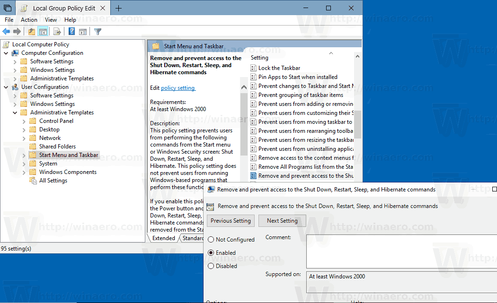Click the Export List toolbar icon
Image resolution: width=497 pixels, height=303 pixels.
click(x=56, y=32)
